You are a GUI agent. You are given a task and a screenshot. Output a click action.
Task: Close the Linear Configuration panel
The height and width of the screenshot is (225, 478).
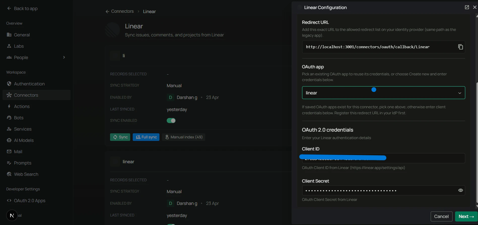[x=475, y=7]
